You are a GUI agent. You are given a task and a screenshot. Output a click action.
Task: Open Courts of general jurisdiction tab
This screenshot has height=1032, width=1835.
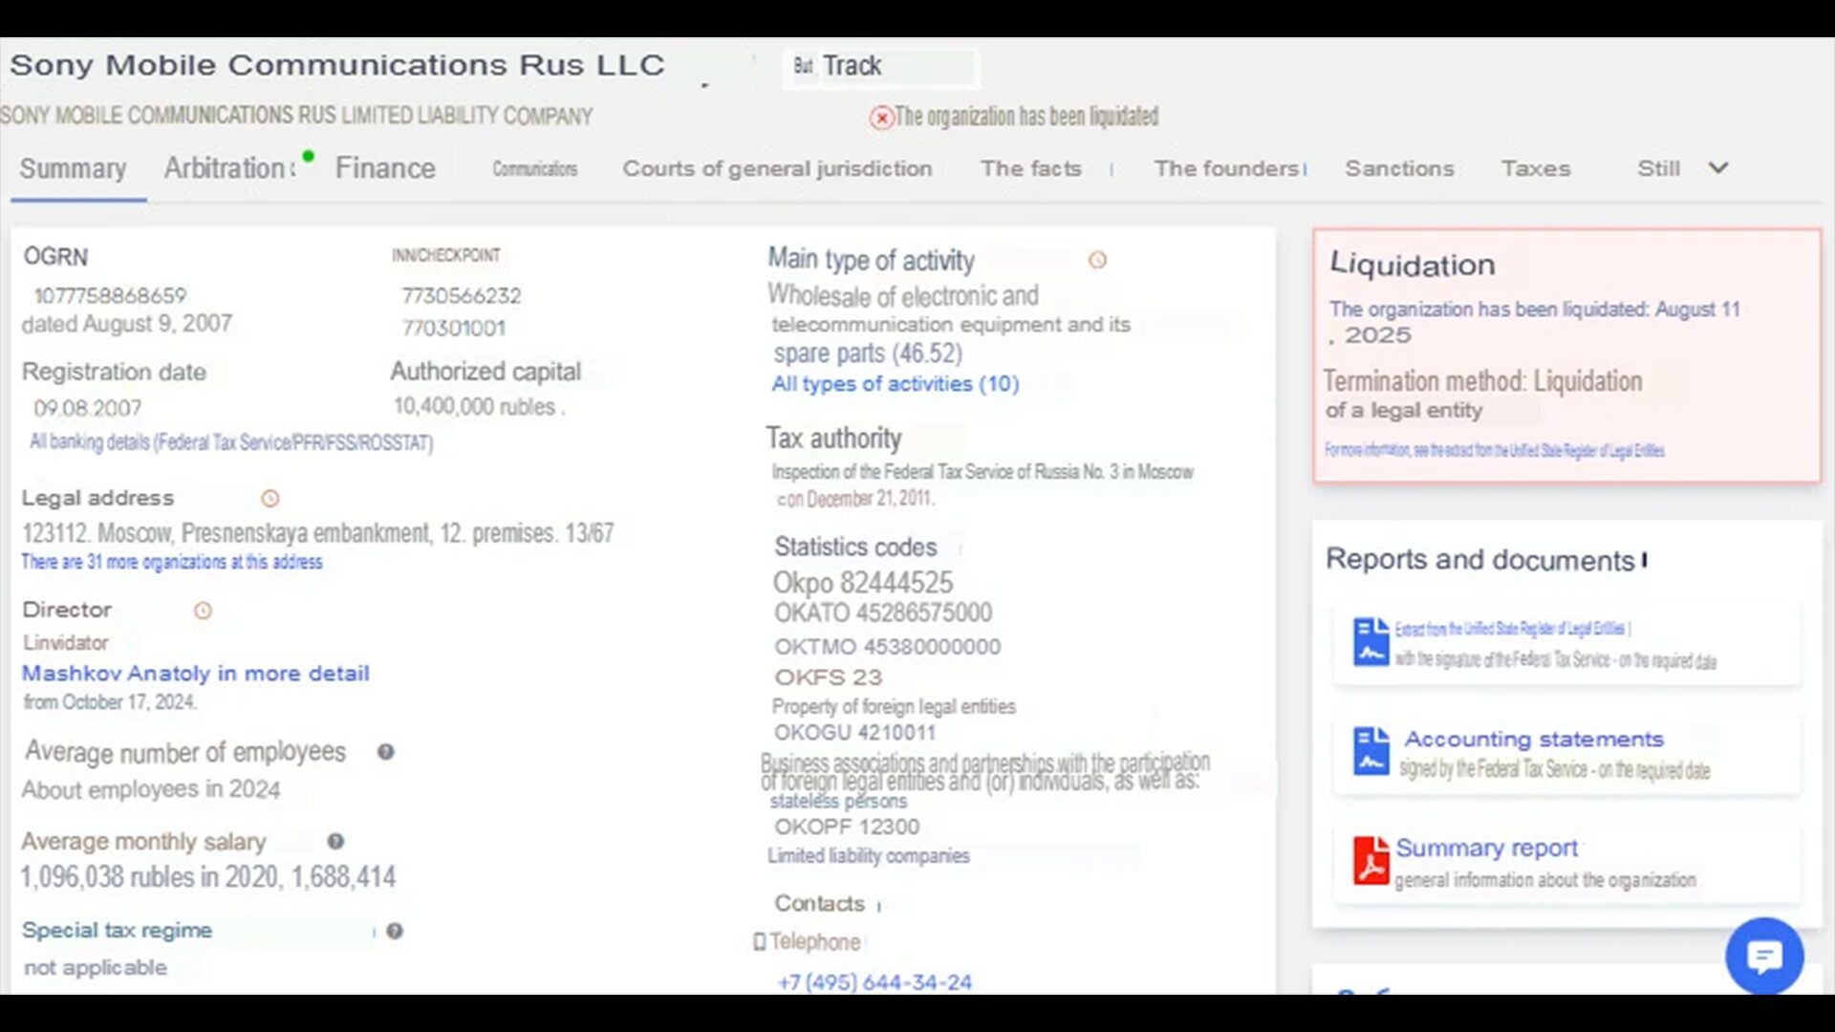(x=777, y=168)
